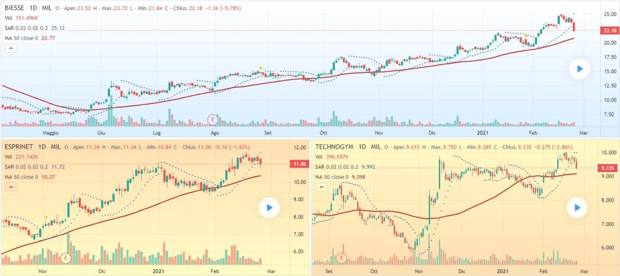
Task: Click earnings 'E' marker on BIESSE chart
Action: [x=213, y=119]
